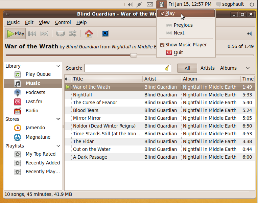Viewport: 258px width, 203px height.
Task: Filter search by Artists
Action: click(208, 68)
